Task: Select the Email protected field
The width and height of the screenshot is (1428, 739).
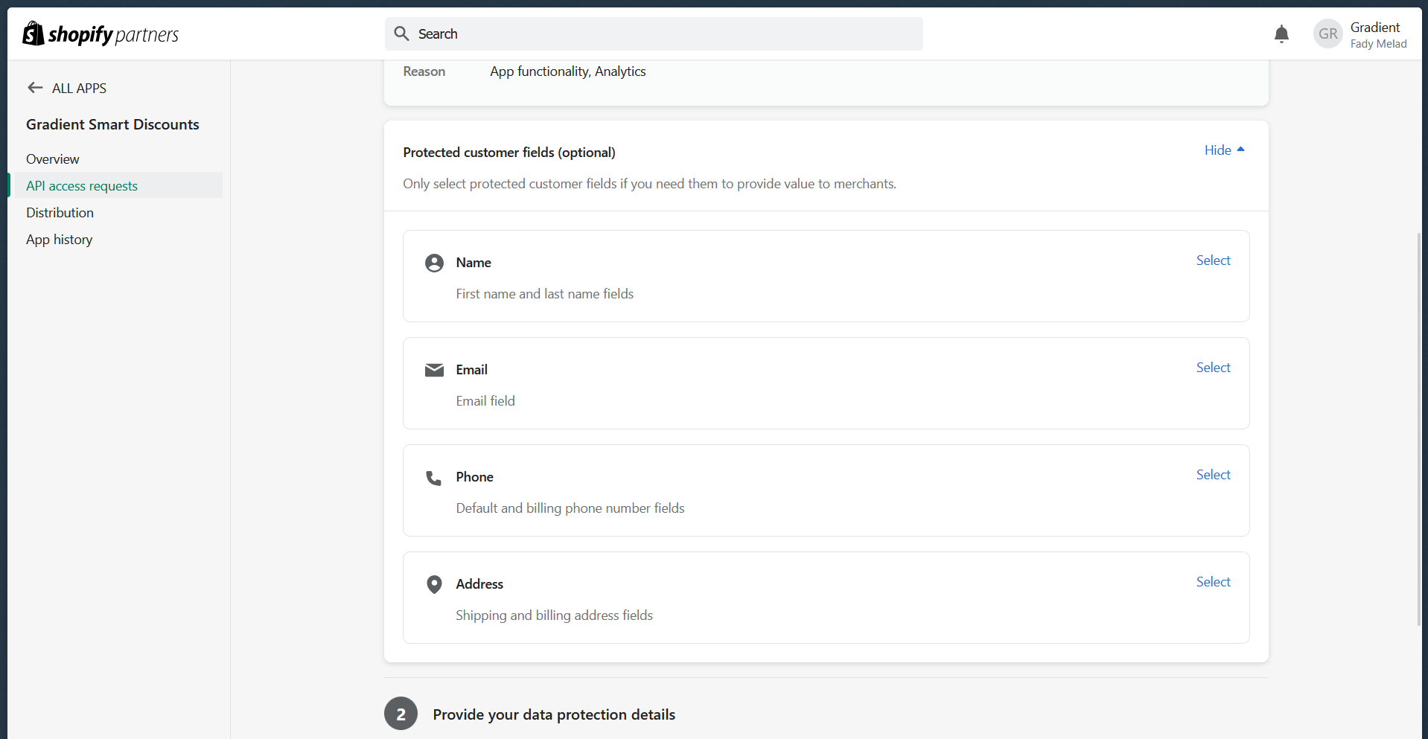Action: click(x=1213, y=368)
